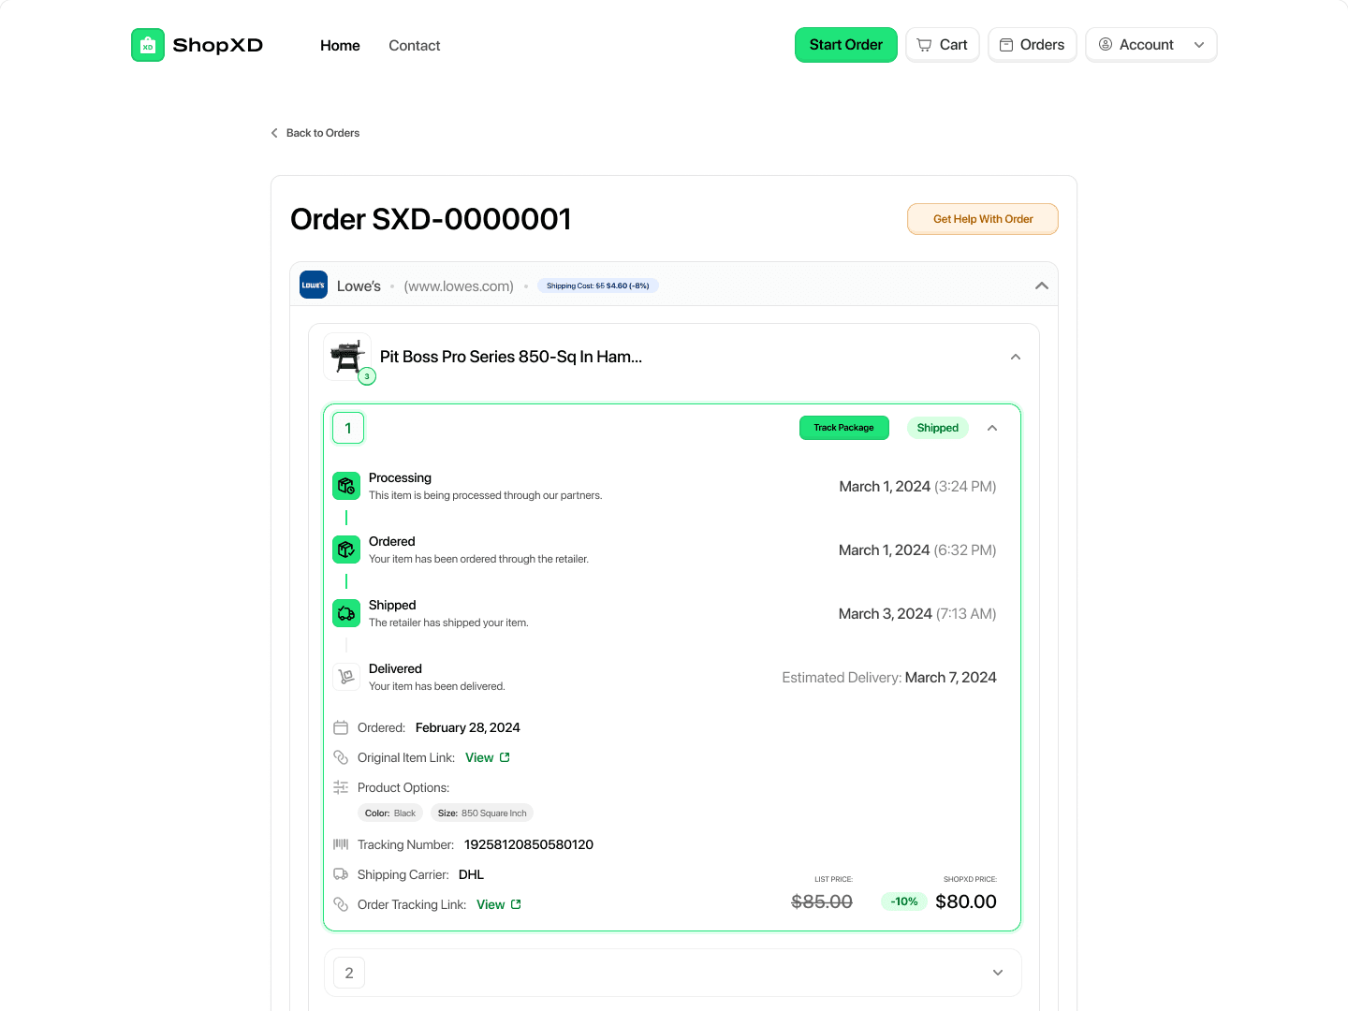
Task: Collapse the Pit Boss Pro Series item
Action: (x=1016, y=357)
